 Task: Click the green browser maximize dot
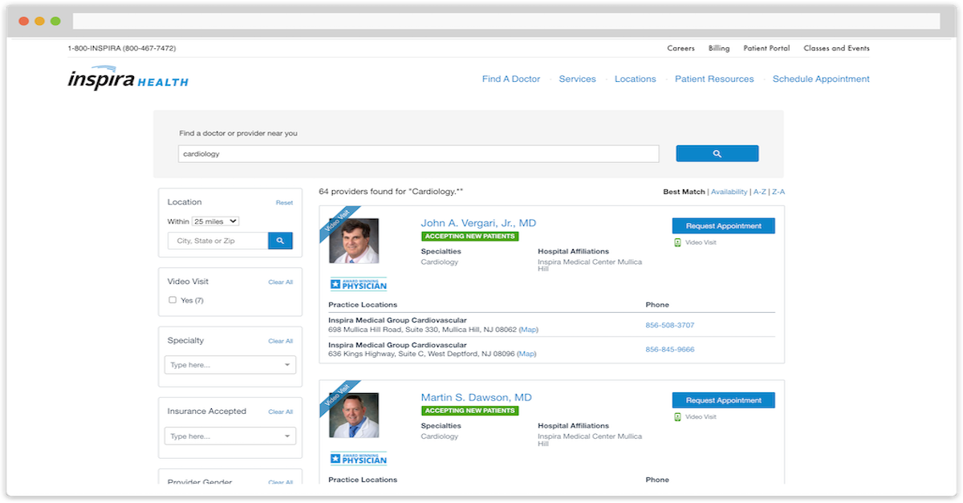tap(55, 21)
